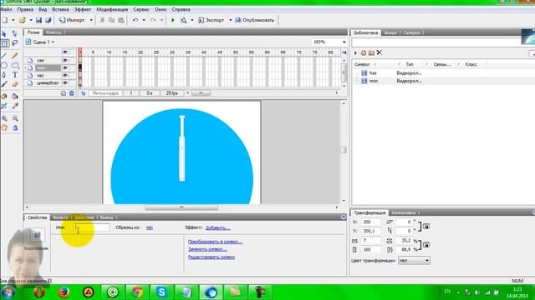Viewport: 535px width, 300px height.
Task: Select the Hand pan tool
Action: pos(4,127)
